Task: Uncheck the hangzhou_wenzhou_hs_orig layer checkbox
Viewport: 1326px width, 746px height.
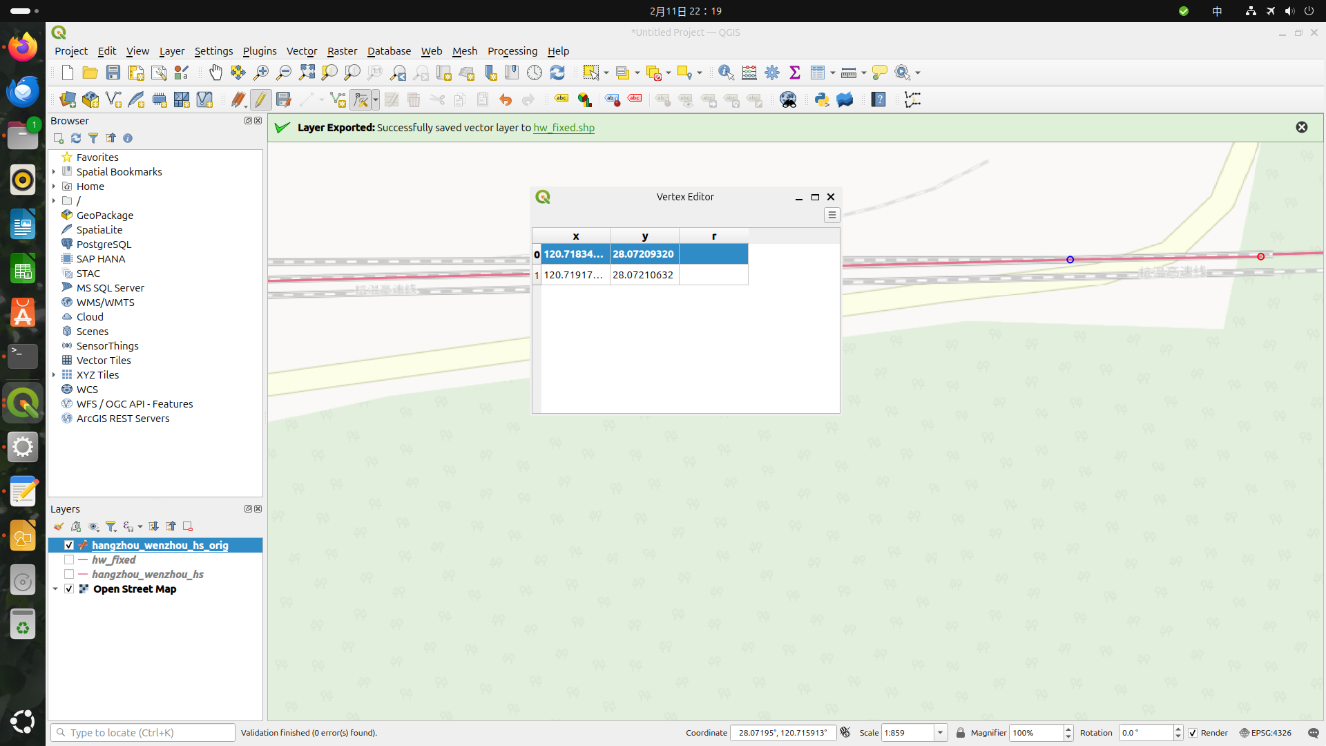Action: (69, 546)
